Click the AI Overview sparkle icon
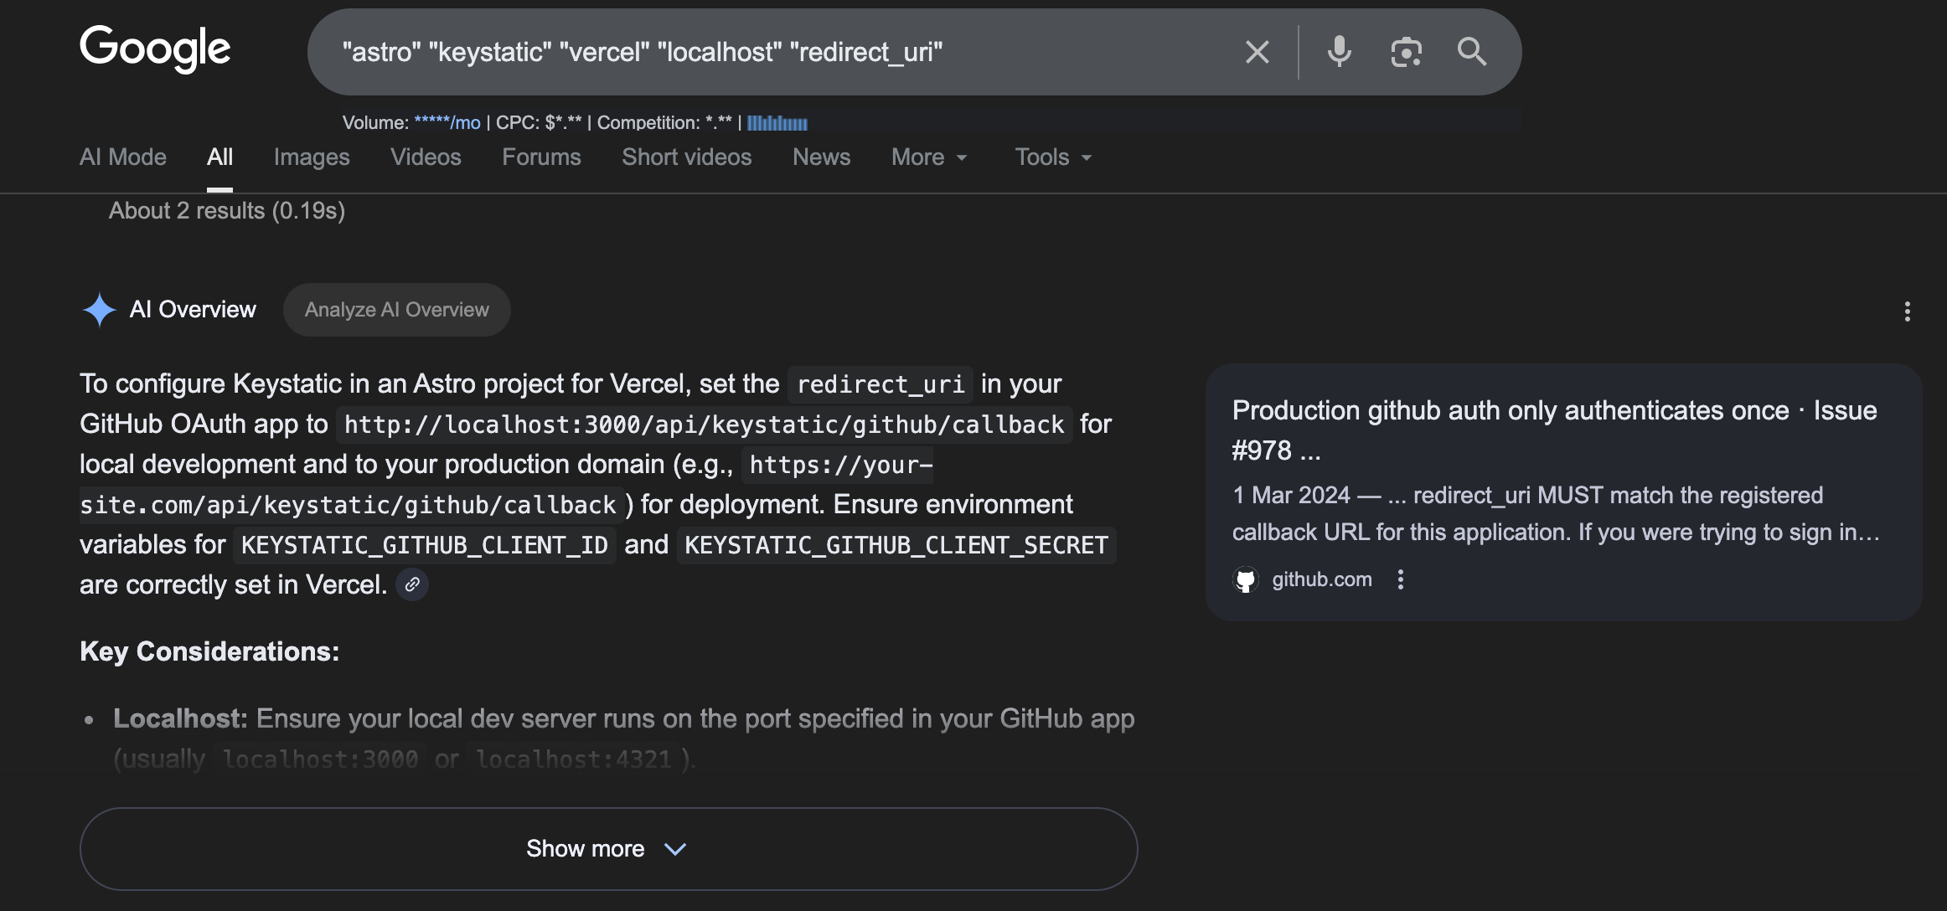Image resolution: width=1947 pixels, height=911 pixels. click(99, 310)
